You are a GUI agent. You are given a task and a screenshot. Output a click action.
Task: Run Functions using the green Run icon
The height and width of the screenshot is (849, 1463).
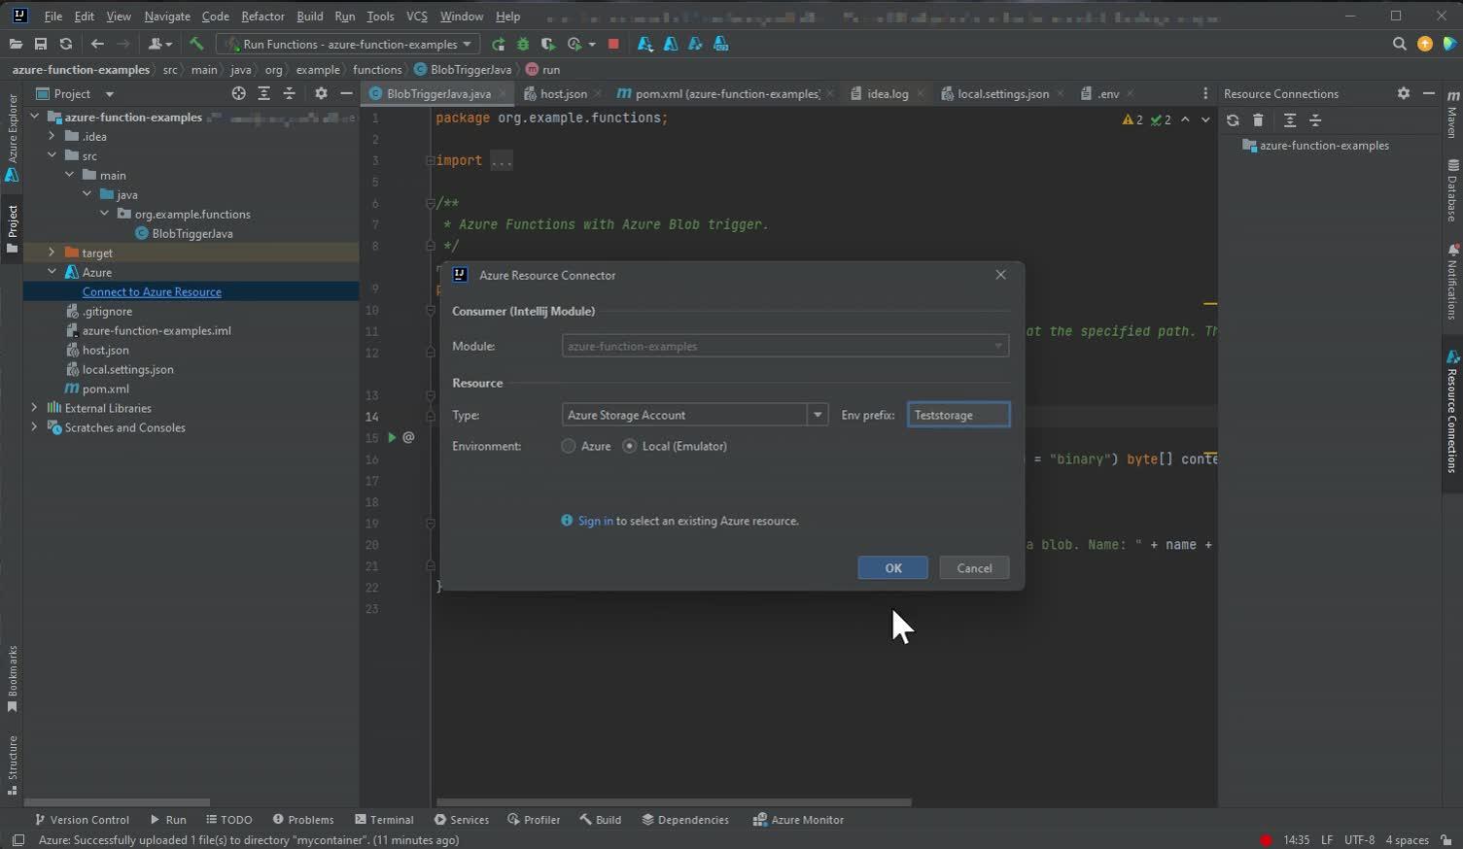tap(498, 44)
